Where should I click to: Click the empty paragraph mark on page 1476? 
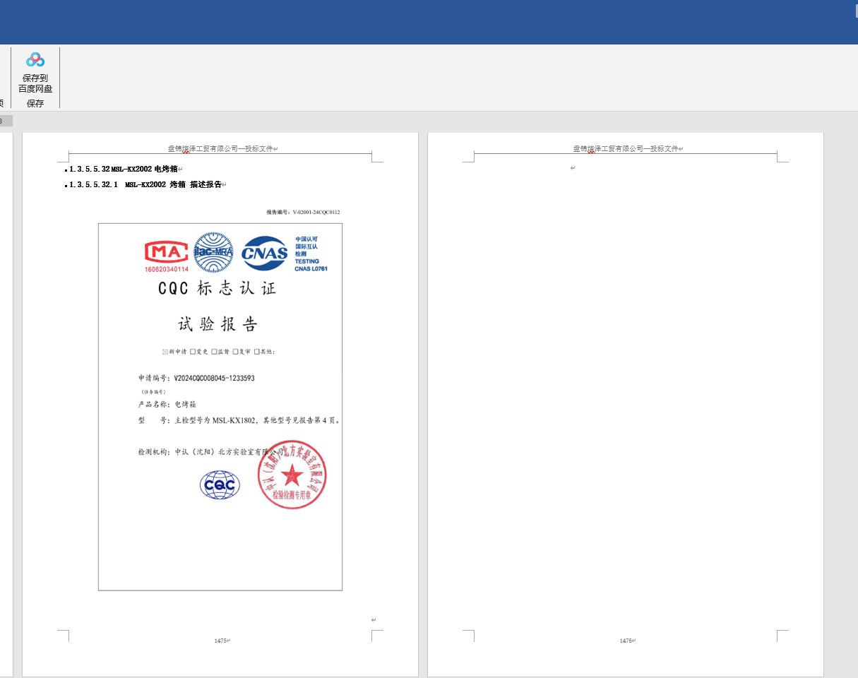tap(573, 168)
